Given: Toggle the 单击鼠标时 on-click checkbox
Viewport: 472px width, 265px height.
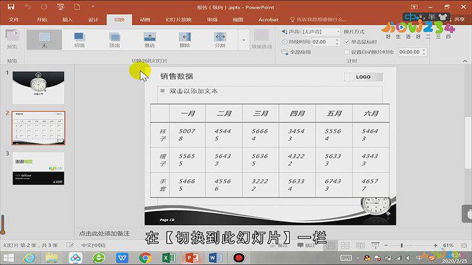Looking at the screenshot, I should point(347,42).
